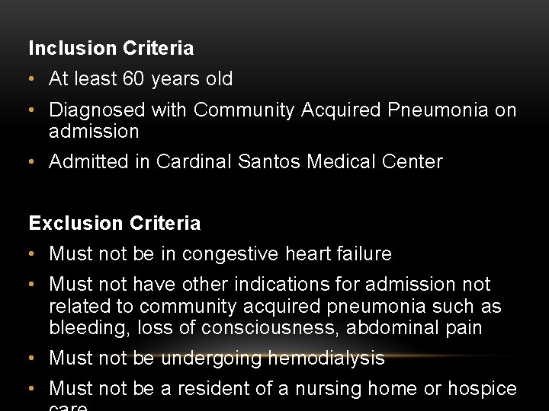Click "Cardinal Santos Medical Center" text
The image size is (549, 411).
(299, 162)
